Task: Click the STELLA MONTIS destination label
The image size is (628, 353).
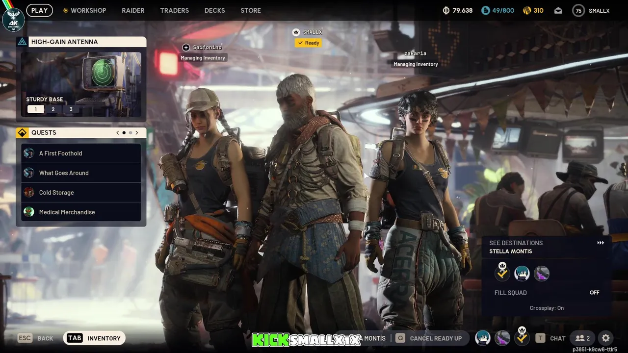Action: coord(511,251)
